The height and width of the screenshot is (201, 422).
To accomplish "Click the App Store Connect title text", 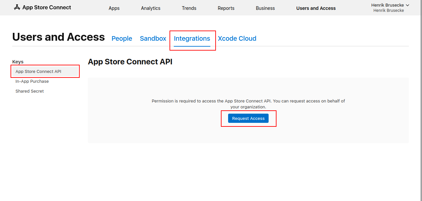I will [x=47, y=7].
